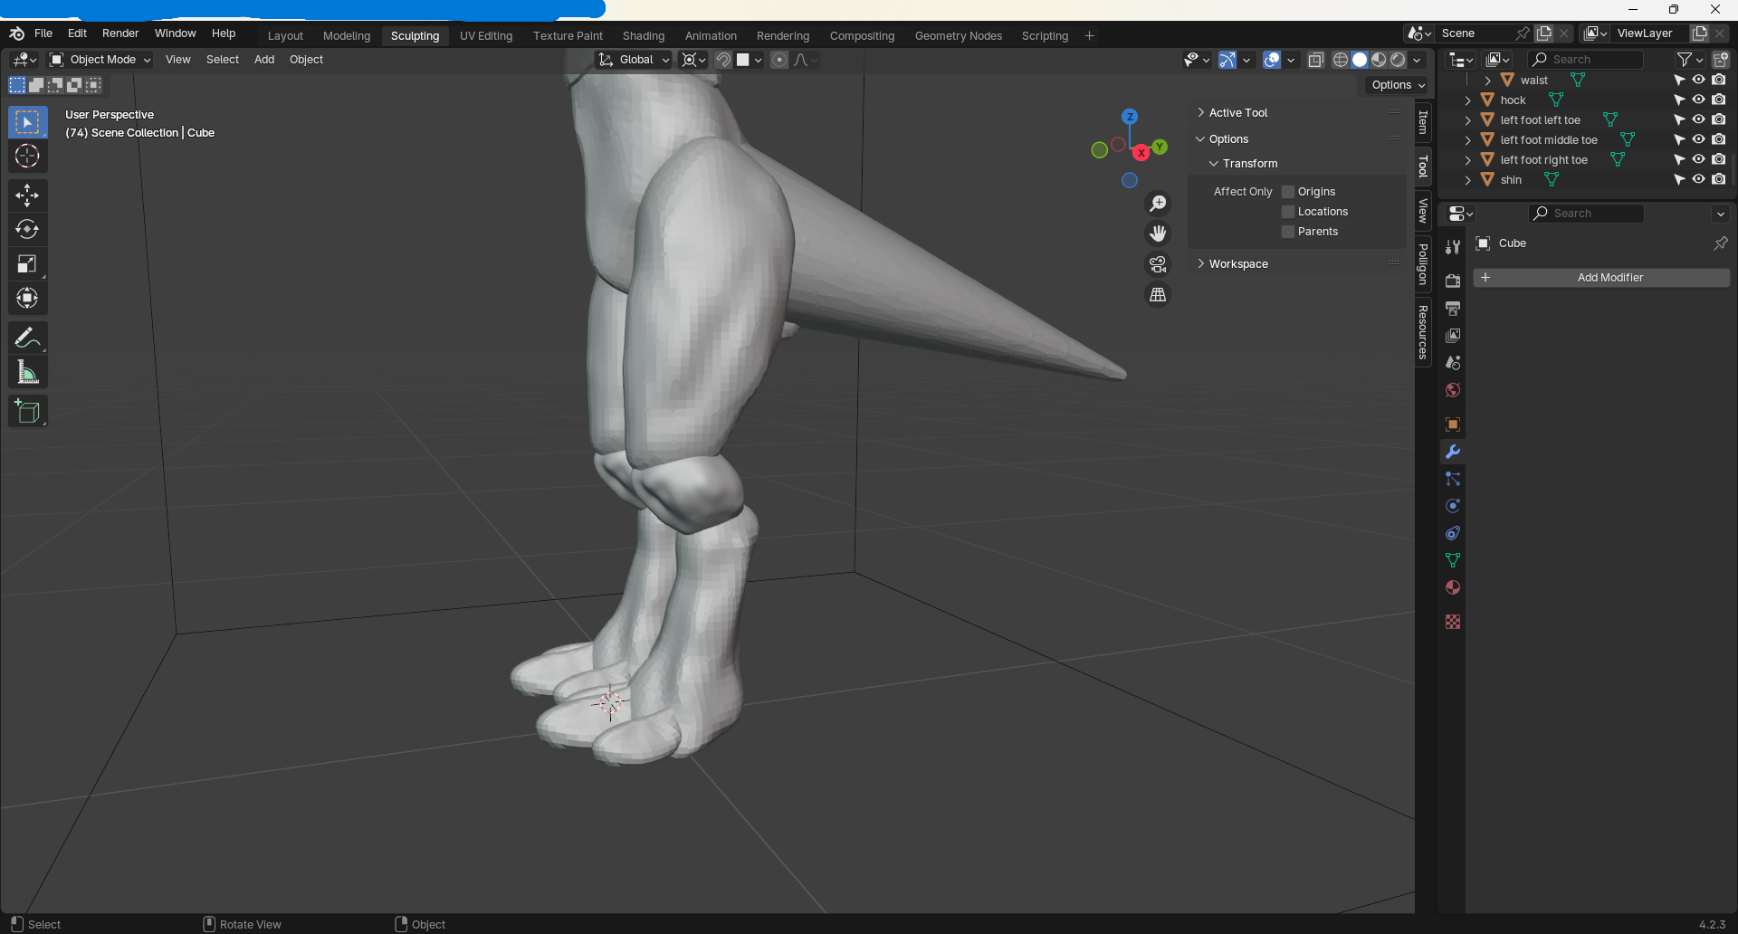Hide the hock object in viewport

coord(1699,100)
